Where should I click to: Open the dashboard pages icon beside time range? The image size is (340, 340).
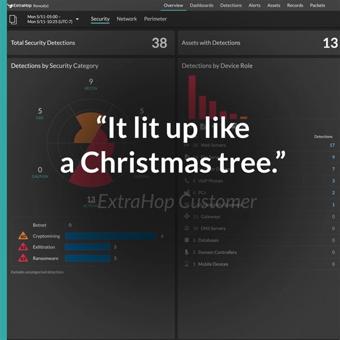click(13, 20)
